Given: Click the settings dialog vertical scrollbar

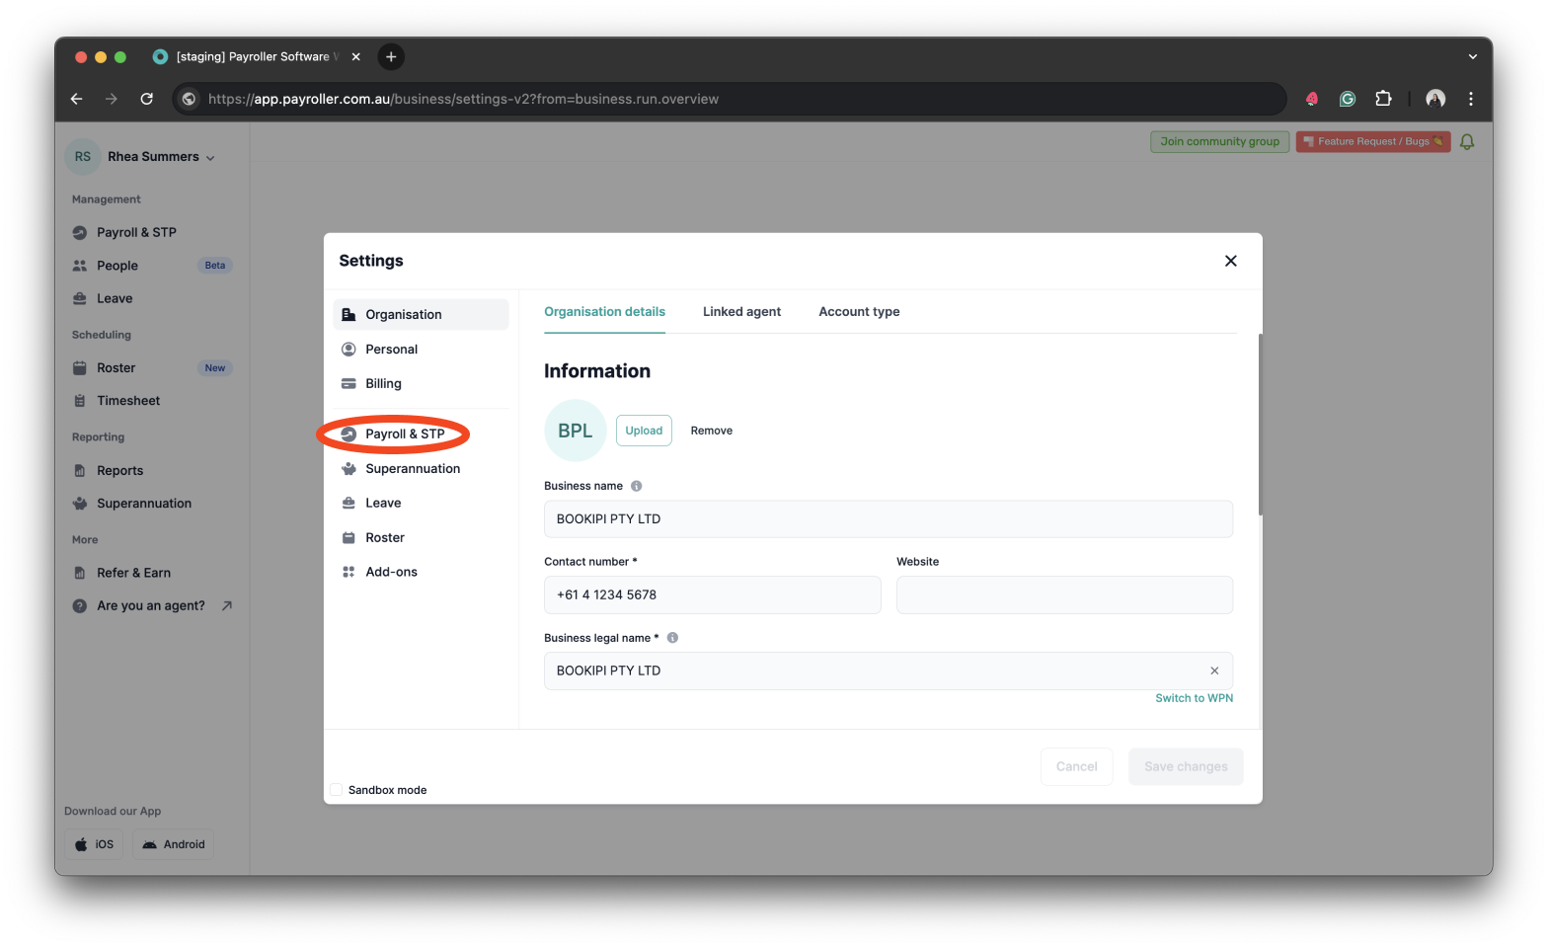Looking at the screenshot, I should pos(1259,425).
